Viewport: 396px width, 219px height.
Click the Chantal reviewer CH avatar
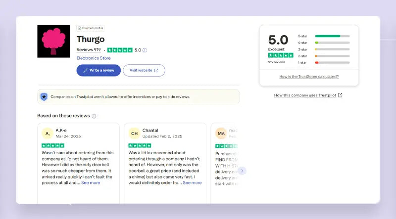point(134,133)
